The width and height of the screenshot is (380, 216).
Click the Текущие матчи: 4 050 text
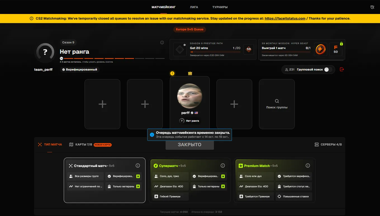point(174,212)
